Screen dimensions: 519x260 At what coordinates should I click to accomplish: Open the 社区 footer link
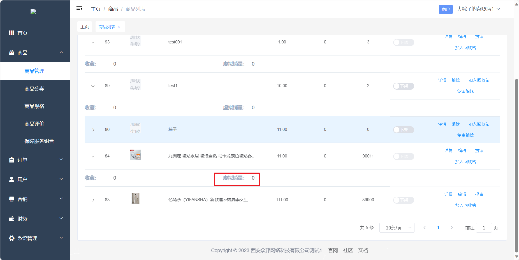tap(348, 250)
